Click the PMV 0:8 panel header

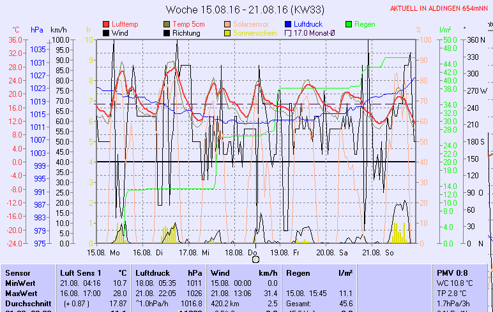[x=450, y=272]
